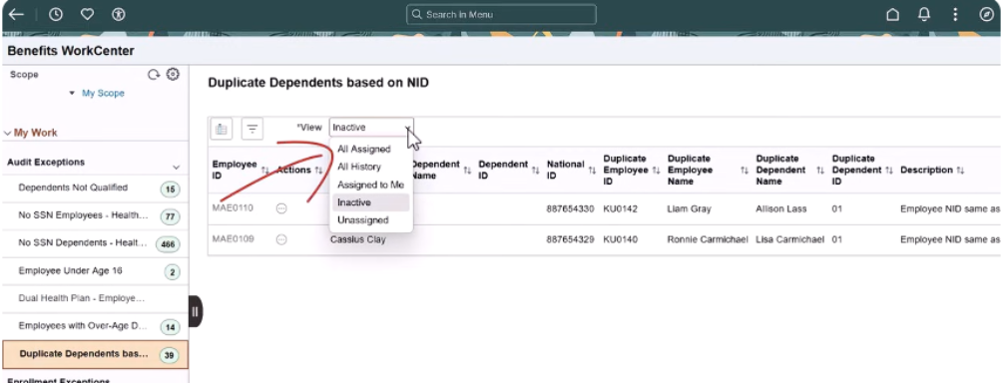The width and height of the screenshot is (1003, 383).
Task: Sort by Duplicate Dependent Name arrows
Action: [x=820, y=171]
